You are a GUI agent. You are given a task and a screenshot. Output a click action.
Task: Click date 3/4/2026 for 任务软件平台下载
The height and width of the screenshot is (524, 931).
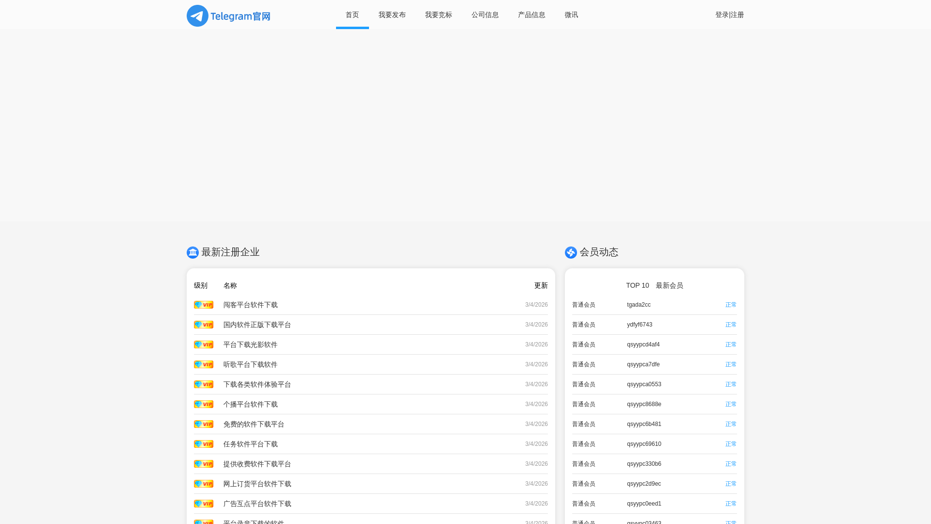tap(536, 444)
